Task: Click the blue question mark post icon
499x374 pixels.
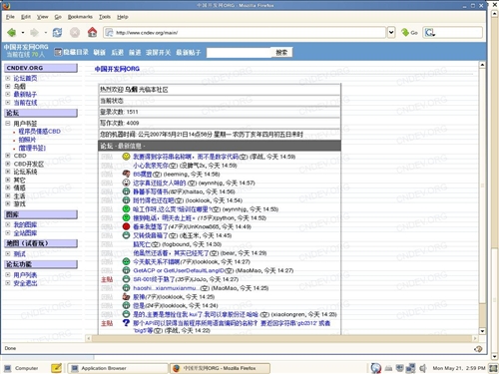Action: pos(126,322)
